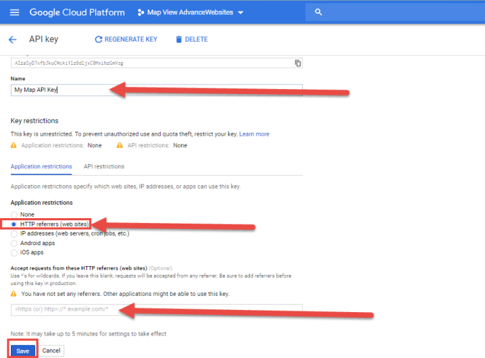This screenshot has height=358, width=485.
Task: Click the Name input field
Action: pos(156,89)
